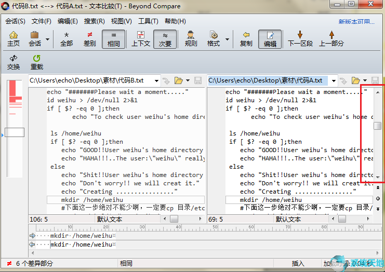The image size is (385, 272).
Task: Go to the Home (主页) view
Action: click(14, 39)
